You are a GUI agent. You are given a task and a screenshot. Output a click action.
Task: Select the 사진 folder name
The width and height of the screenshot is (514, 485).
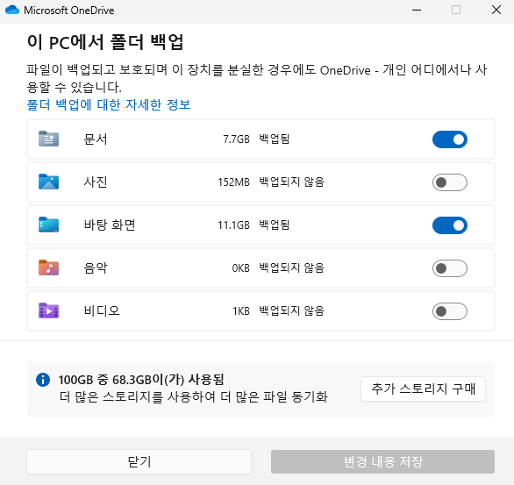(x=96, y=182)
